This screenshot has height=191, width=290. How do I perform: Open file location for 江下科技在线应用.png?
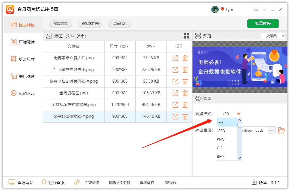click(175, 70)
